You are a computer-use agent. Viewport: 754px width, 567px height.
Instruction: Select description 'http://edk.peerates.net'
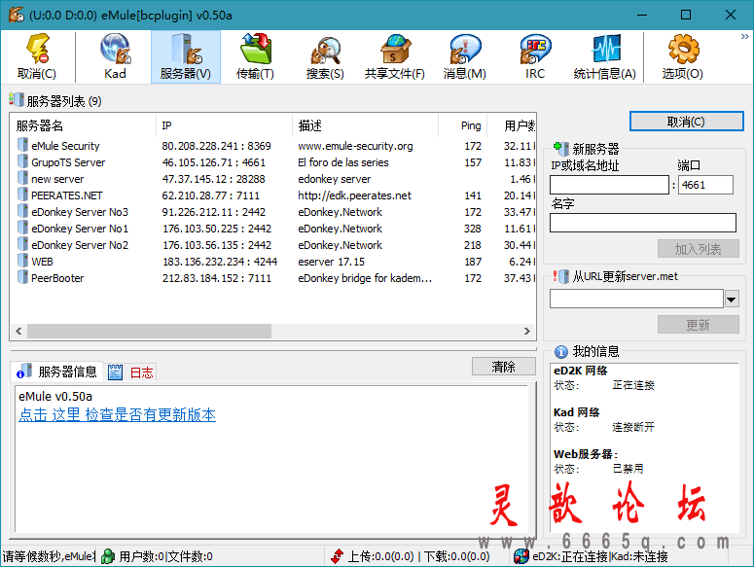[x=355, y=195]
